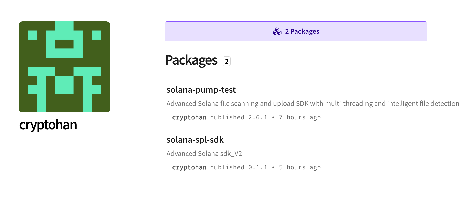Open the cryptohan pixel avatar image
The width and height of the screenshot is (475, 201).
pyautogui.click(x=64, y=67)
